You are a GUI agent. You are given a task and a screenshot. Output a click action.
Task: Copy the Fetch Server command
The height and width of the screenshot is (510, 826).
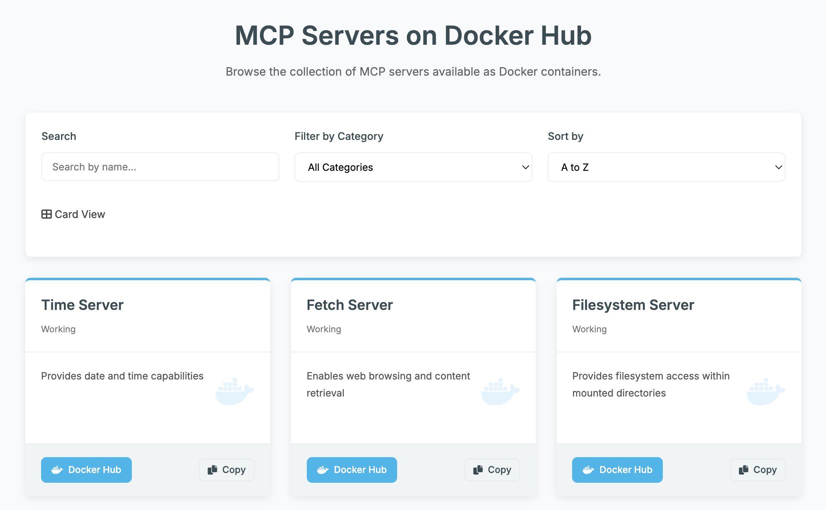[x=492, y=470]
